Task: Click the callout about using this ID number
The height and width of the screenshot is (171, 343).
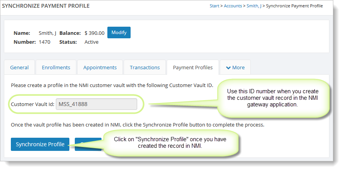Action: (272, 98)
